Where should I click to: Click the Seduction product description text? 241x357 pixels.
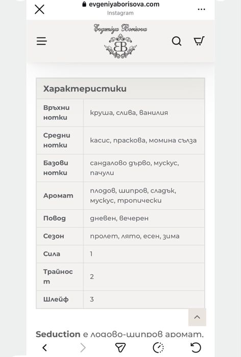click(x=119, y=334)
